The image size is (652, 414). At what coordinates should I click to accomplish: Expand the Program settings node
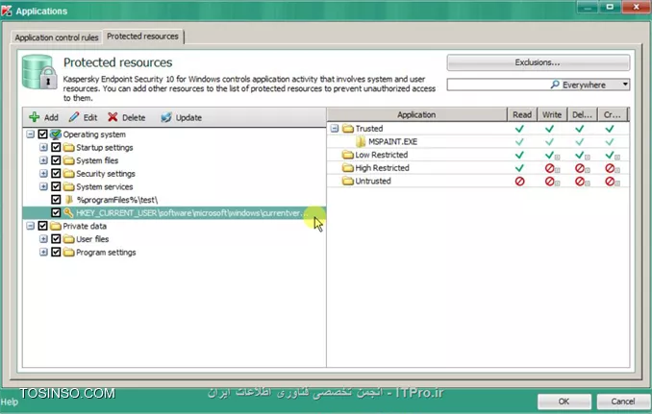tap(43, 252)
